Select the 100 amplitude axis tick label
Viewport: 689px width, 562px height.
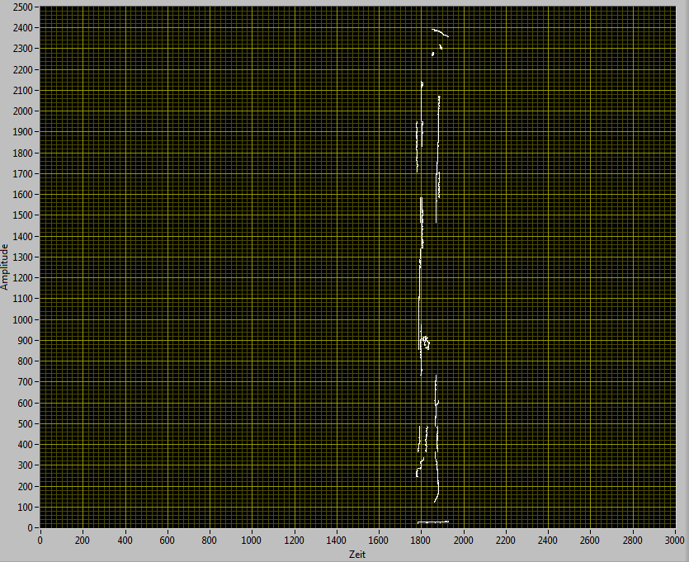click(25, 507)
